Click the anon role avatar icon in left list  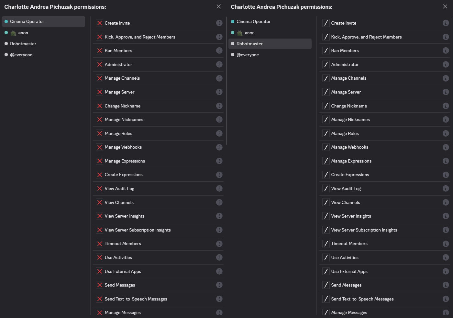click(13, 33)
